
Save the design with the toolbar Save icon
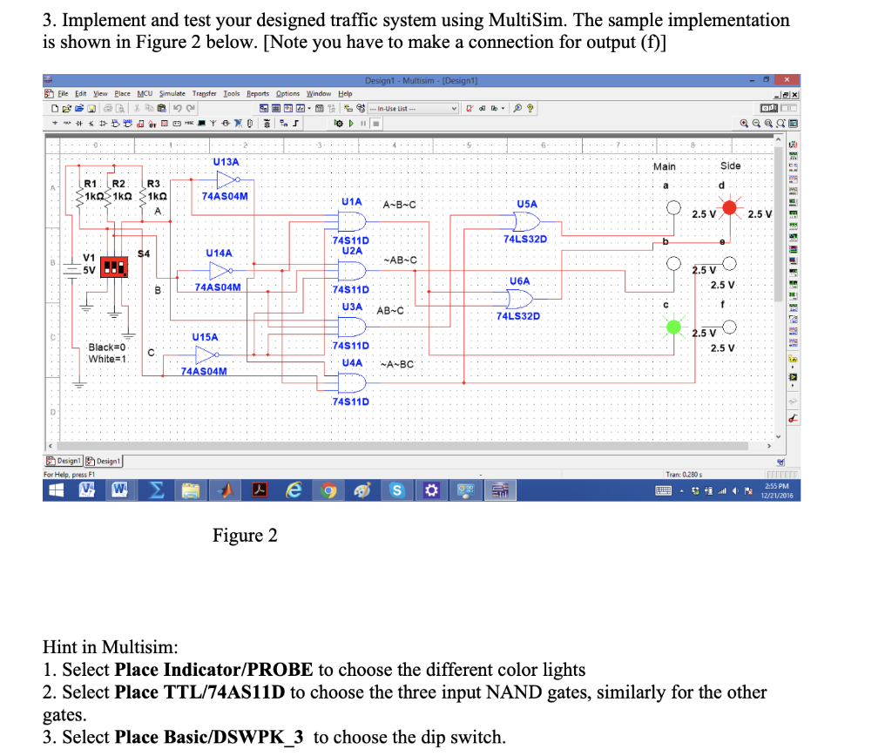pyautogui.click(x=91, y=109)
